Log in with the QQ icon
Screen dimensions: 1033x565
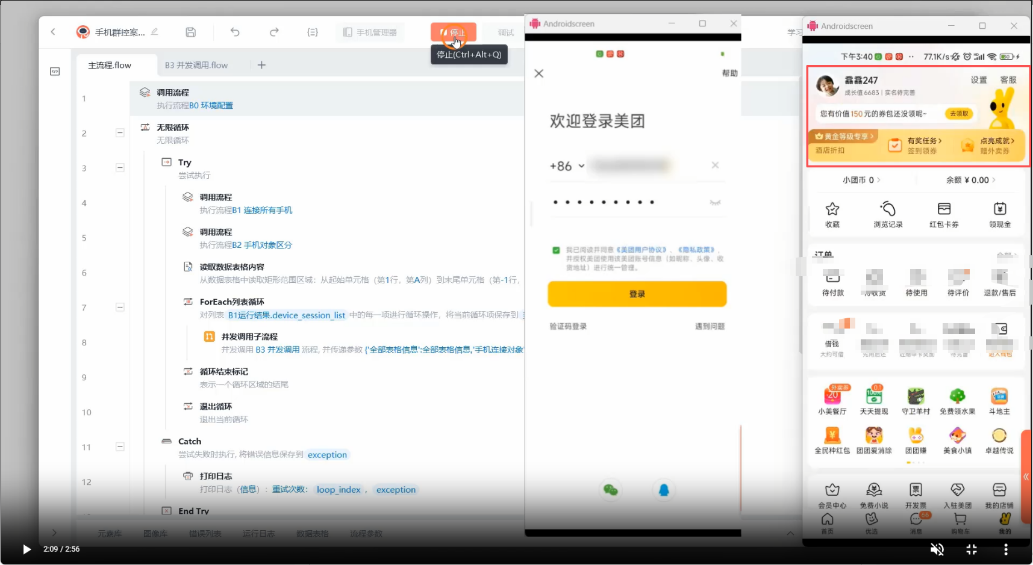[664, 490]
